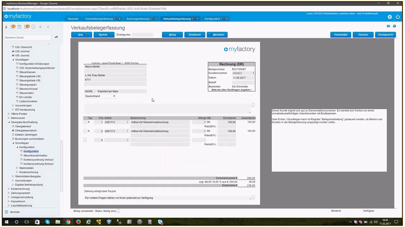
Task: Toggle the minus box for position 2
Action: (85, 131)
